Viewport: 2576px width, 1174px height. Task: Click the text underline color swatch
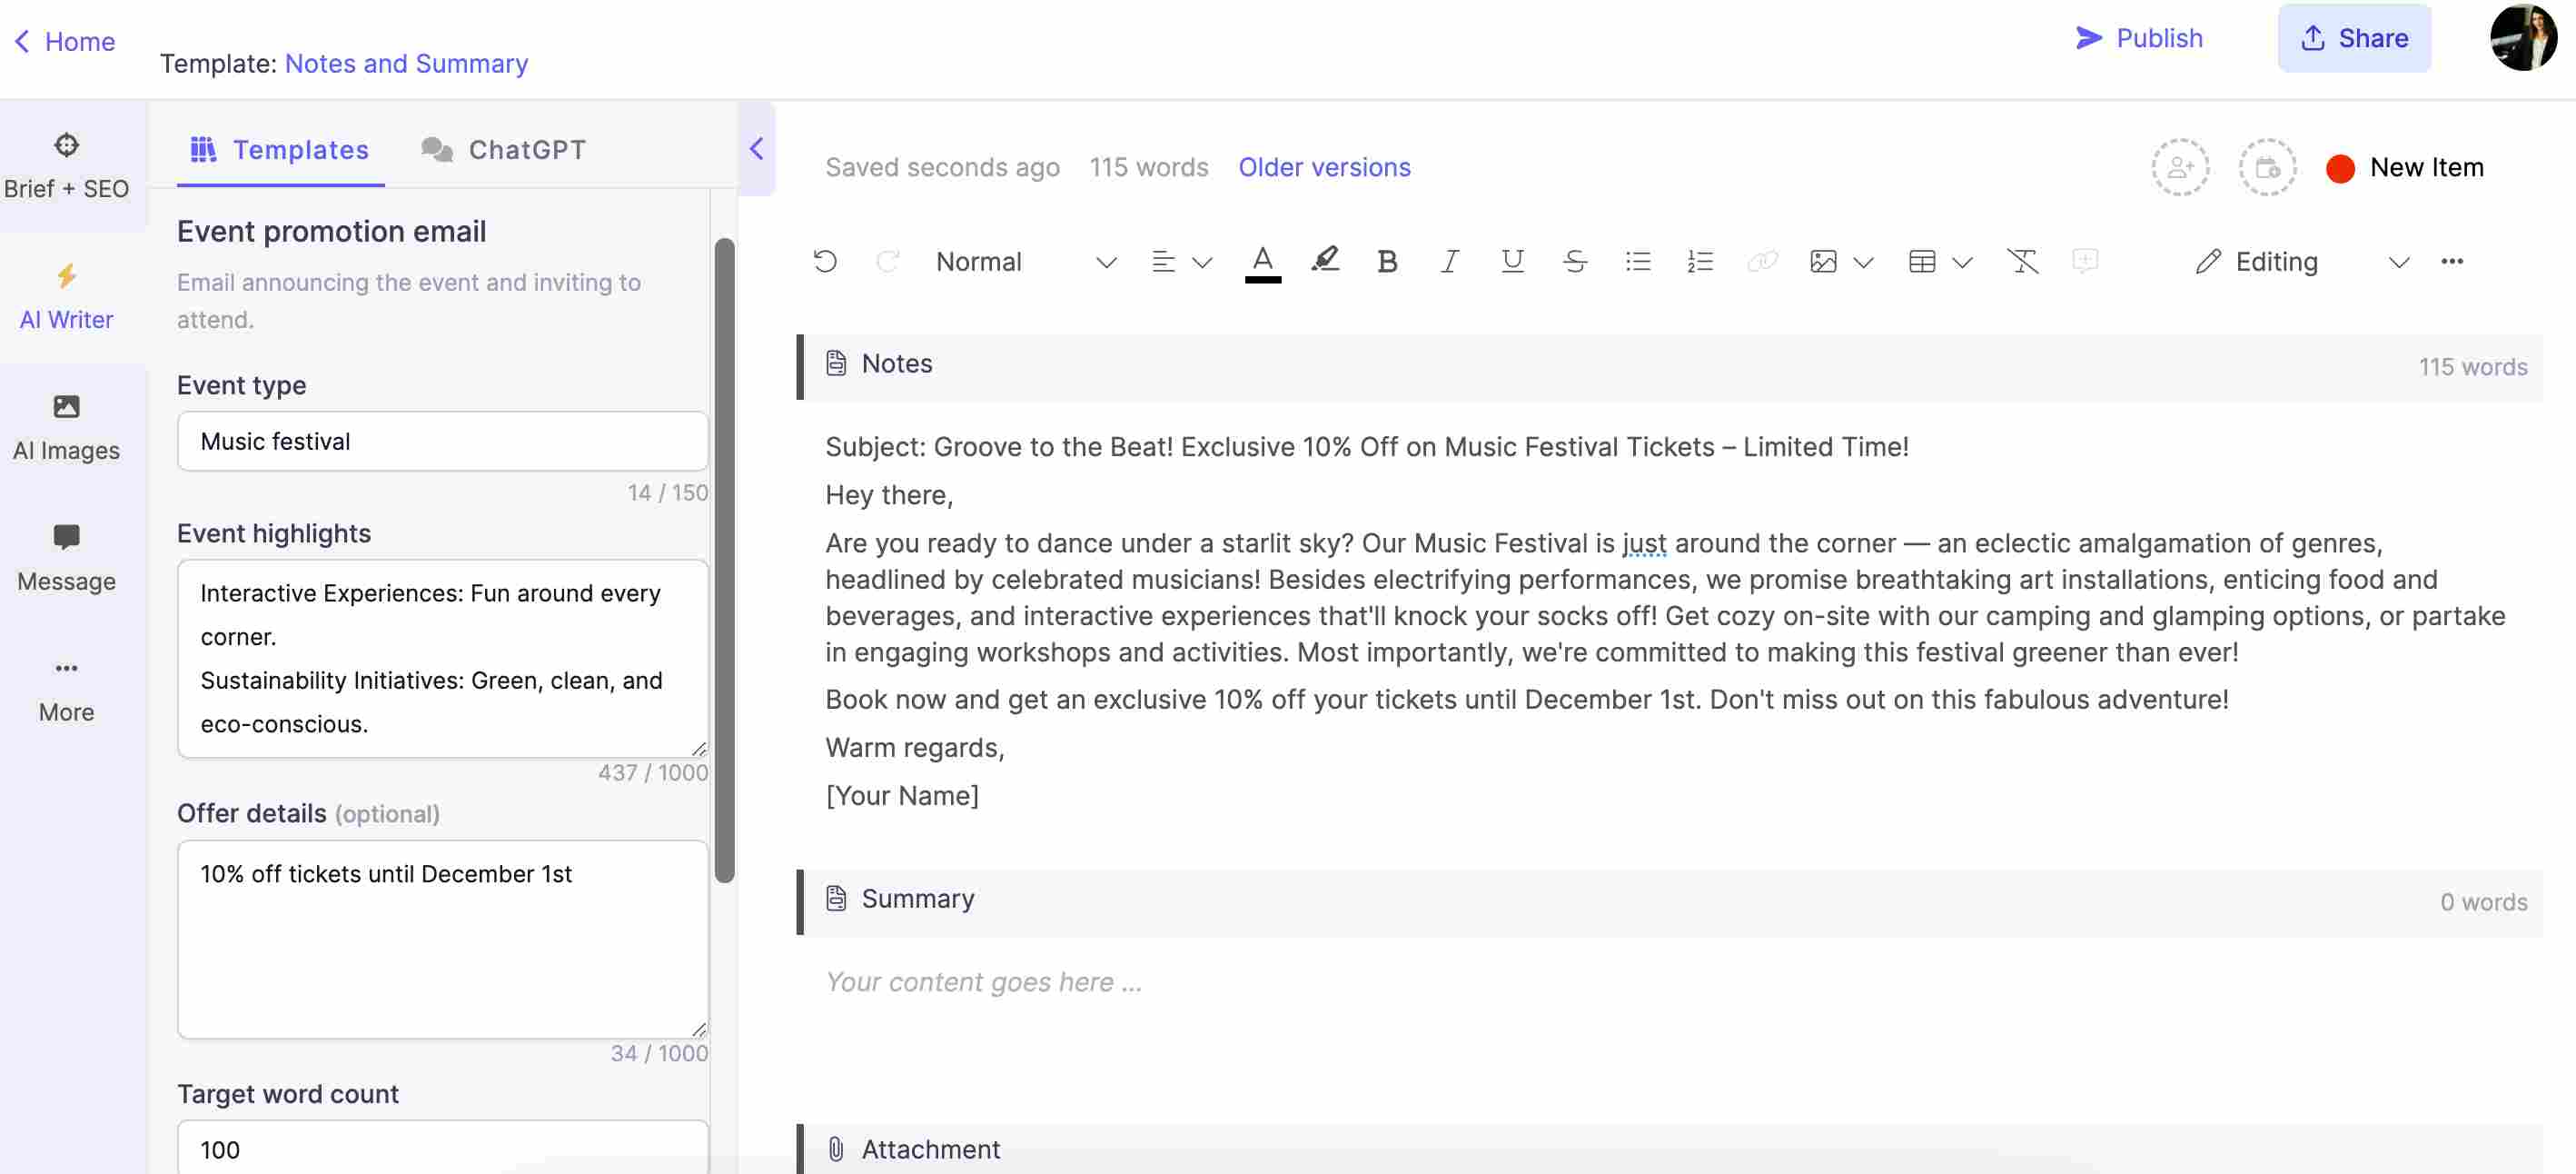1263,280
